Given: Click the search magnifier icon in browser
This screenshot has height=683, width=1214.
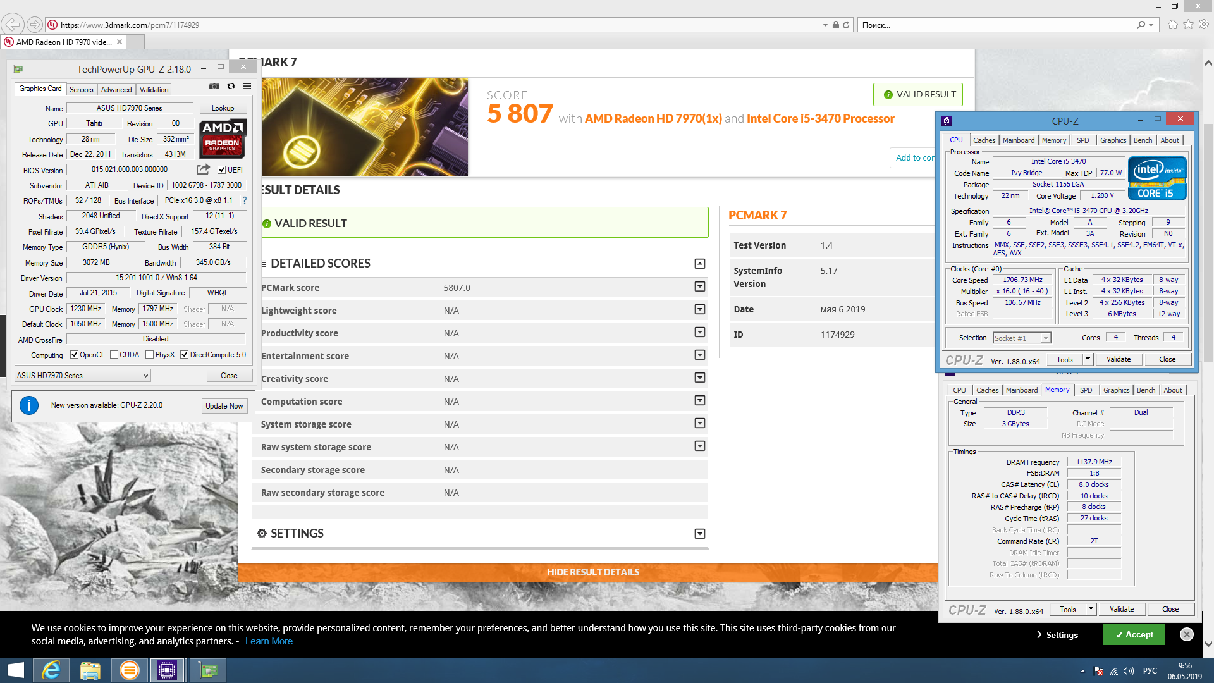Looking at the screenshot, I should (x=1141, y=25).
